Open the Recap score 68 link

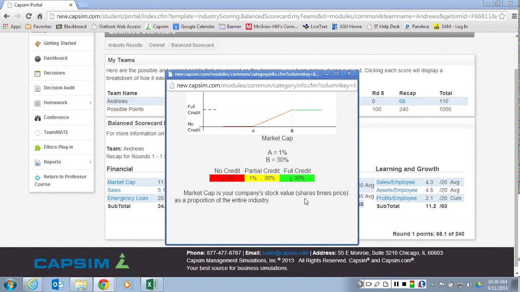click(402, 101)
